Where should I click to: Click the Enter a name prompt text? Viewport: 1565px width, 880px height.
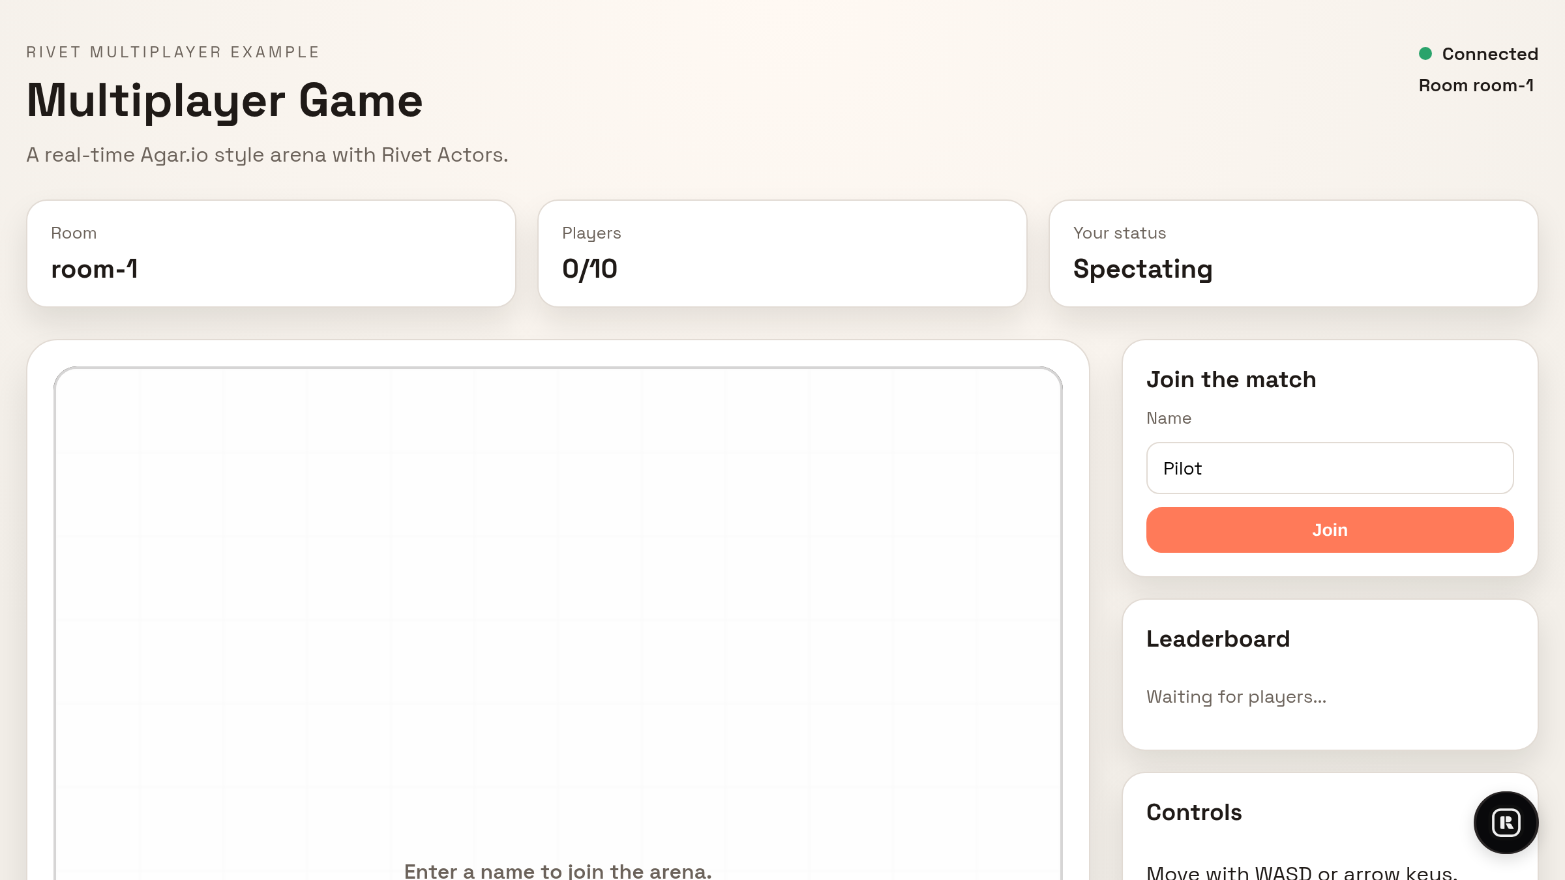tap(556, 871)
